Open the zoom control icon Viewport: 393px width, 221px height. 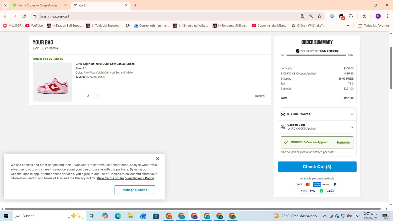[311, 16]
